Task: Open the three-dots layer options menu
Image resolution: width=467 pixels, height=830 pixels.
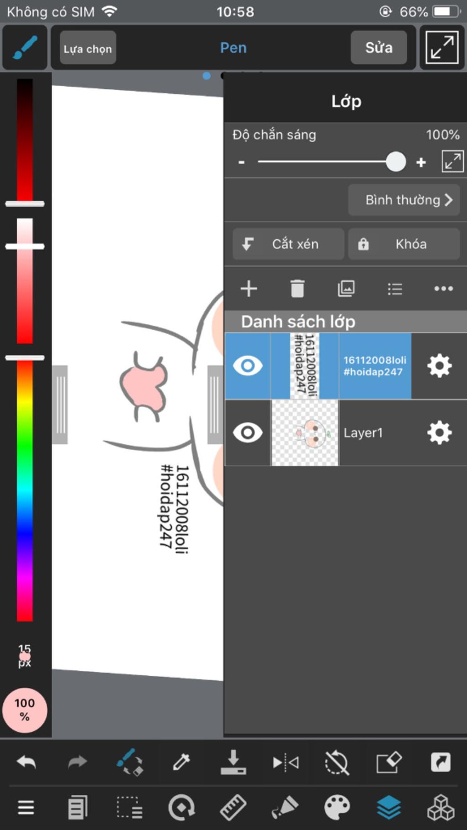Action: pyautogui.click(x=443, y=289)
